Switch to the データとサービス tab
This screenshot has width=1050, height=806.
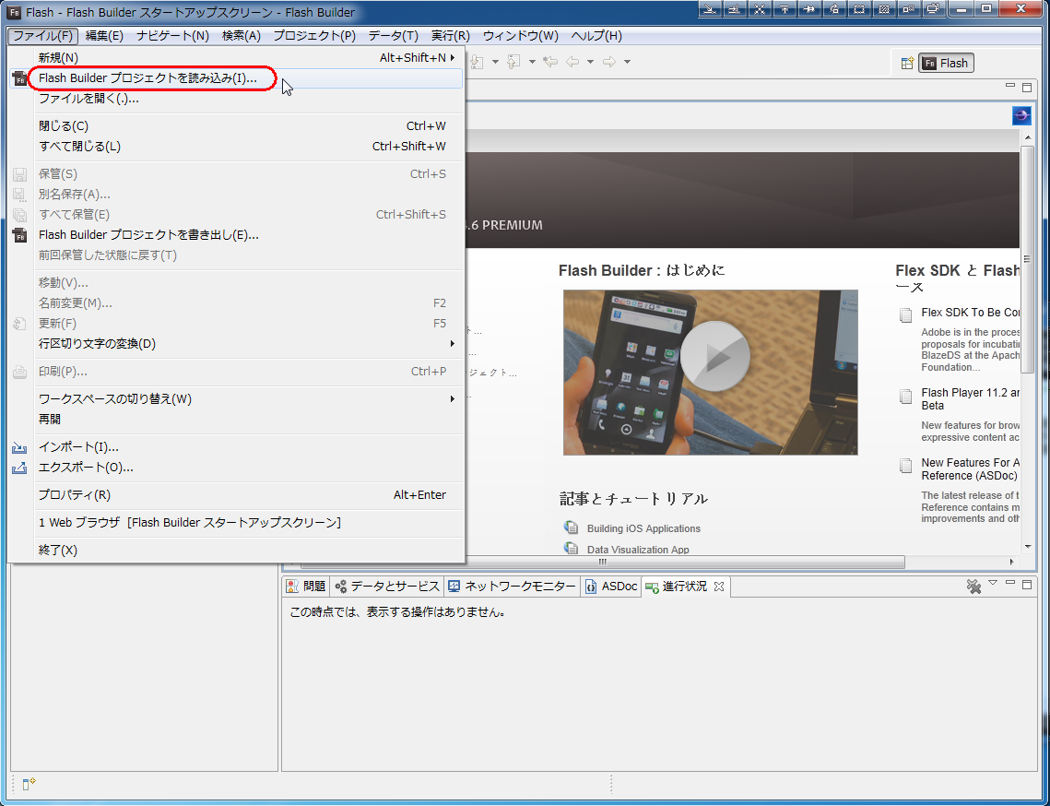point(387,587)
